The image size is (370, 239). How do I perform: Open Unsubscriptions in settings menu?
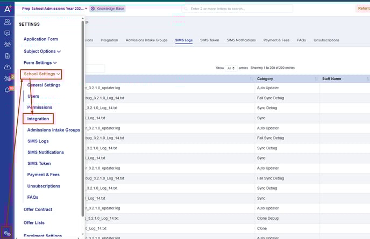click(44, 186)
